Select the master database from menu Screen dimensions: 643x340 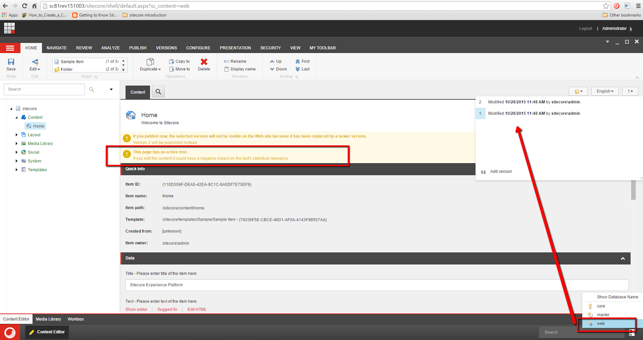(603, 315)
